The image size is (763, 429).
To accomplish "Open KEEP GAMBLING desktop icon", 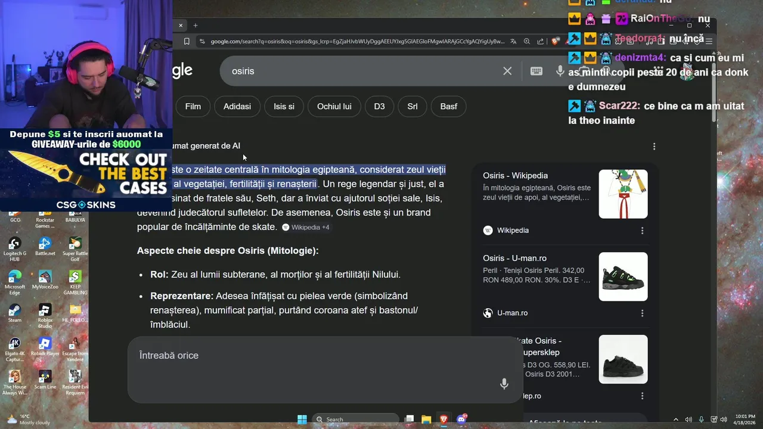I will click(75, 282).
